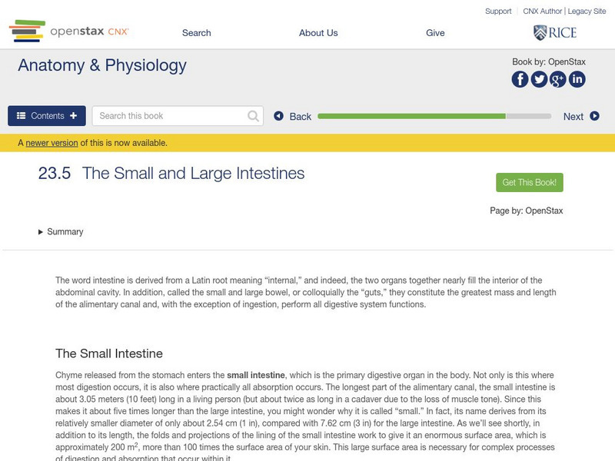This screenshot has height=461, width=615.
Task: Select the Give menu item
Action: pyautogui.click(x=435, y=33)
